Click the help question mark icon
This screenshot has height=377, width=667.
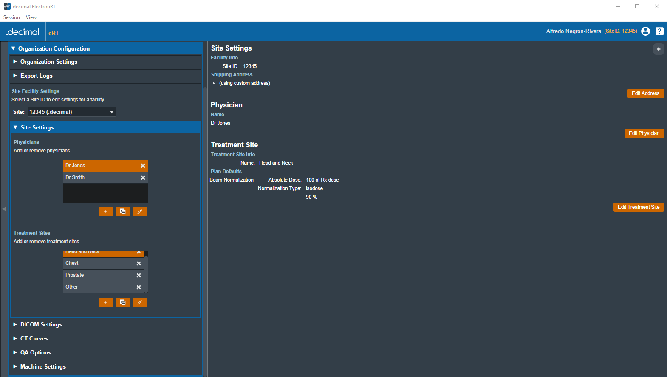click(659, 31)
